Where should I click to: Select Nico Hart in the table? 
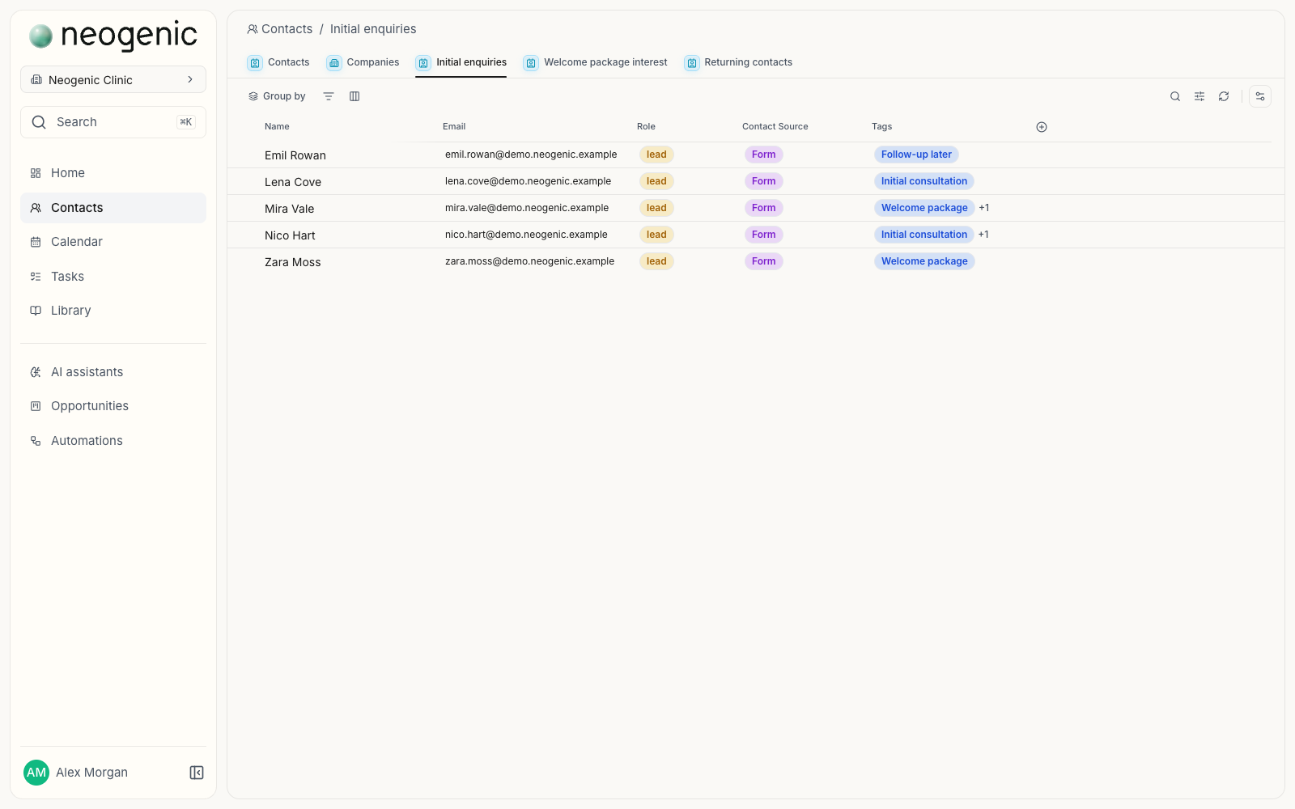(290, 235)
